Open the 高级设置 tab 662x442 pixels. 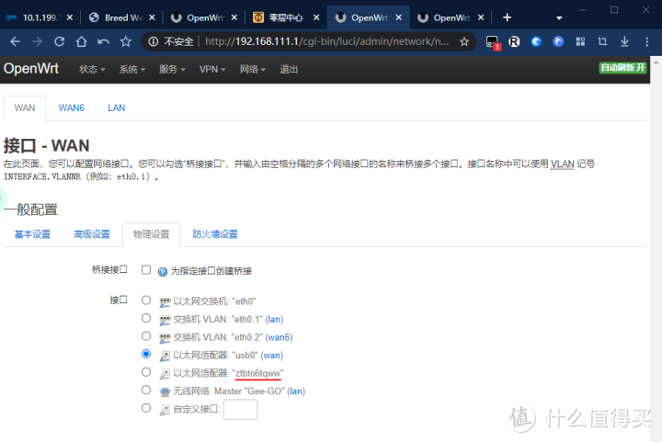click(92, 234)
